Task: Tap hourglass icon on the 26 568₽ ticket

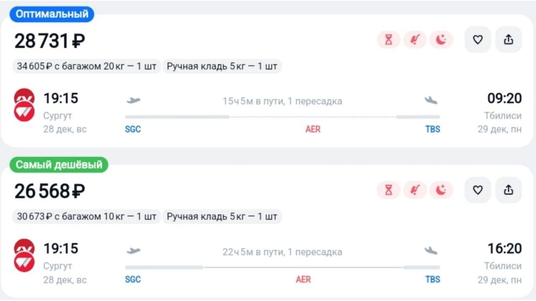Action: pos(389,190)
